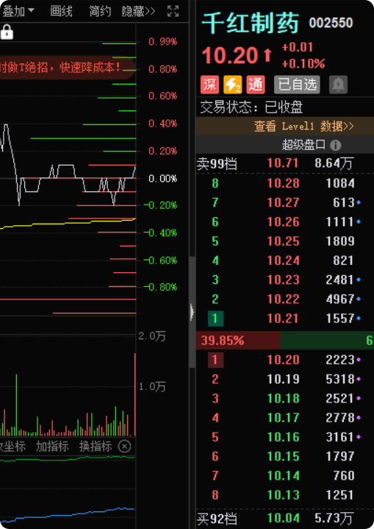Click the red 通 badge
This screenshot has width=374, height=529.
click(256, 85)
